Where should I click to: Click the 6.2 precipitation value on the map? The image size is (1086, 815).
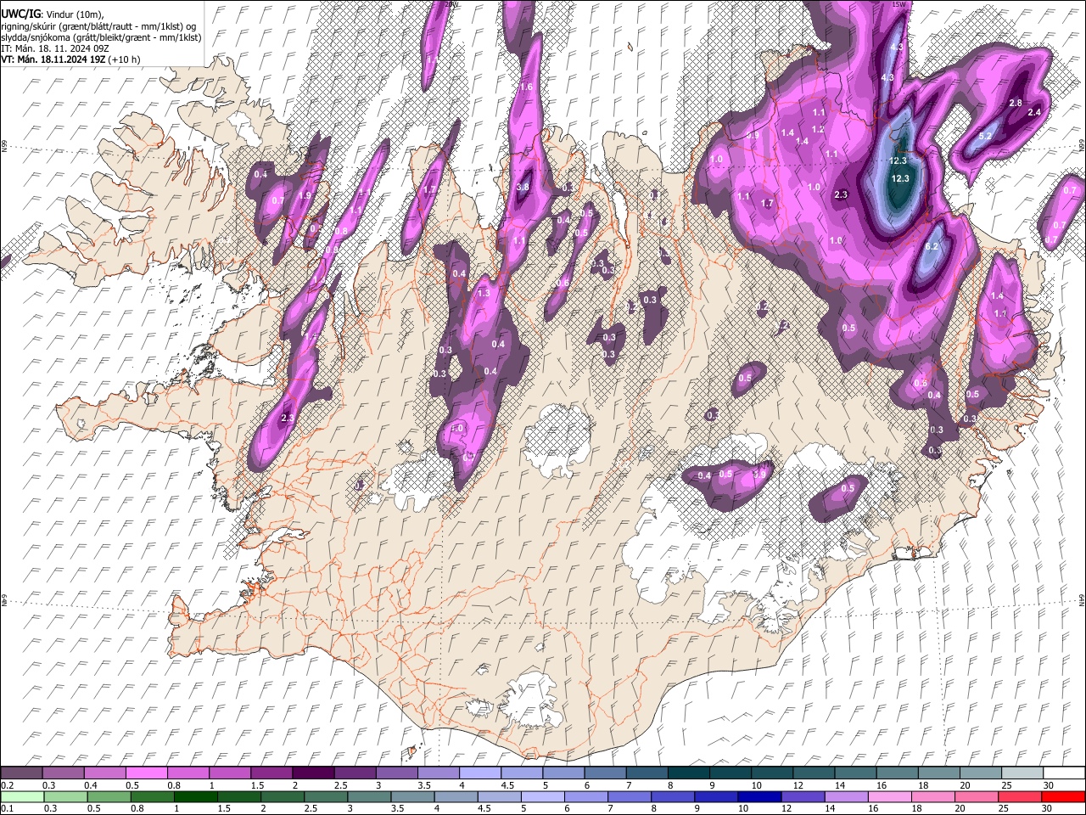[931, 246]
